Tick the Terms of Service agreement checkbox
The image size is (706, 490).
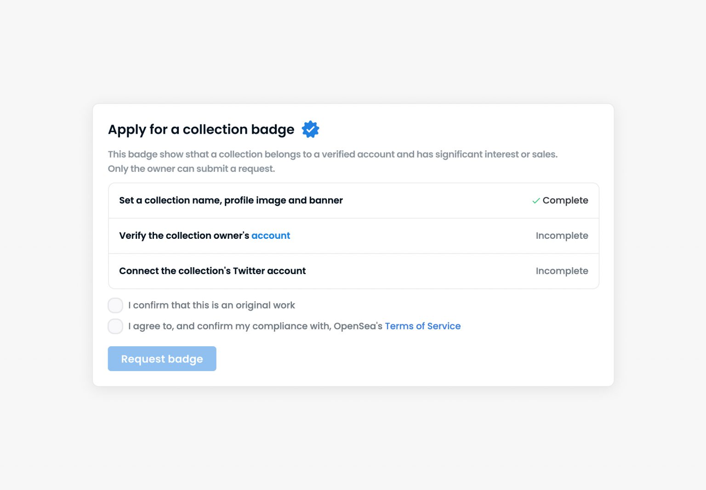[x=115, y=326]
